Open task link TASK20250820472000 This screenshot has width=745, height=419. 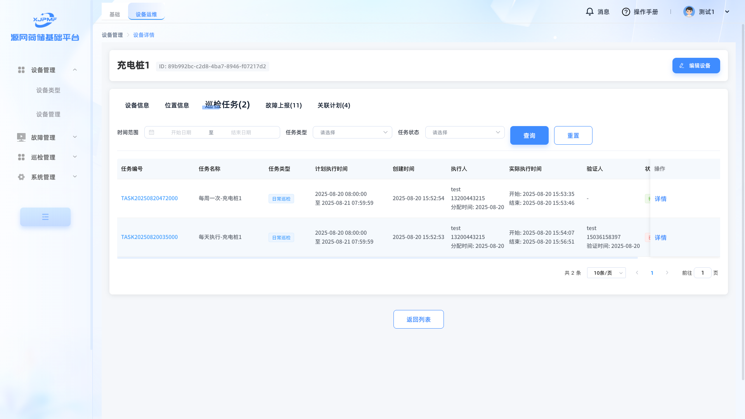(149, 198)
